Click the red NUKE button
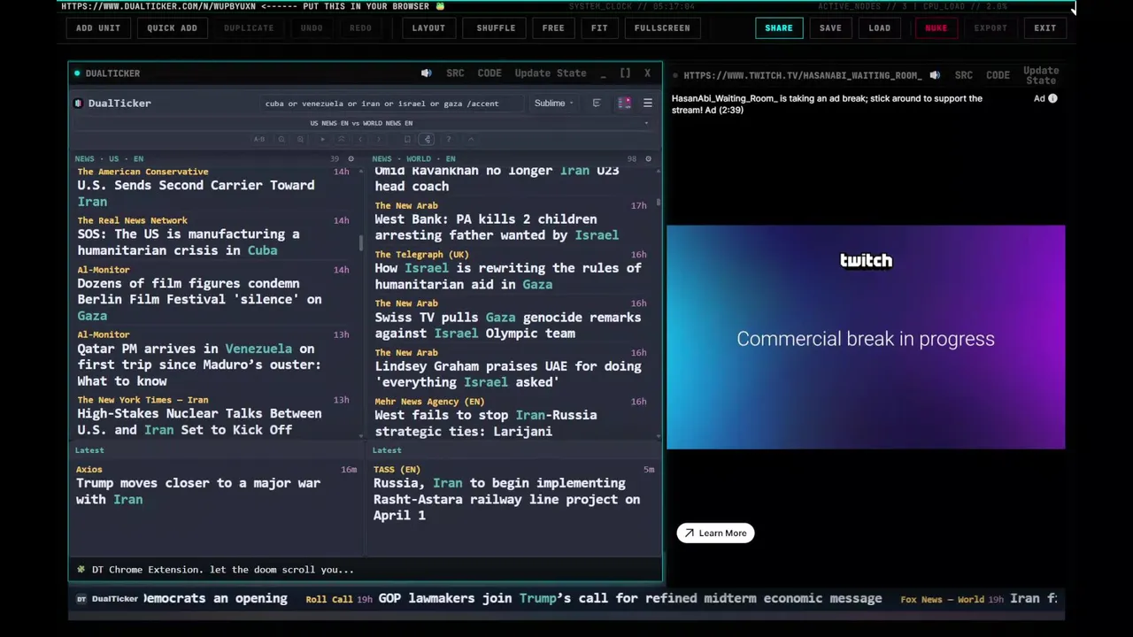 click(x=936, y=27)
